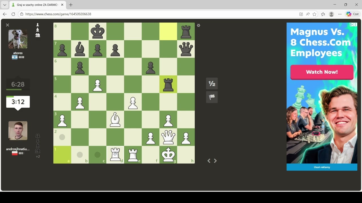
Task: Open new browser tab with plus
Action: pos(71,5)
